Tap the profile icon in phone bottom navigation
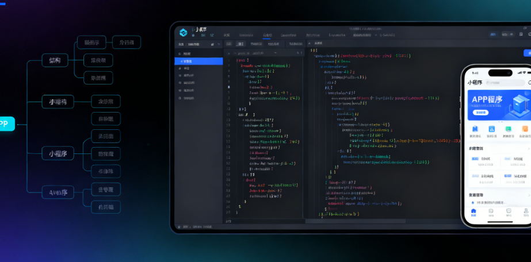The image size is (531, 262). coord(525,211)
